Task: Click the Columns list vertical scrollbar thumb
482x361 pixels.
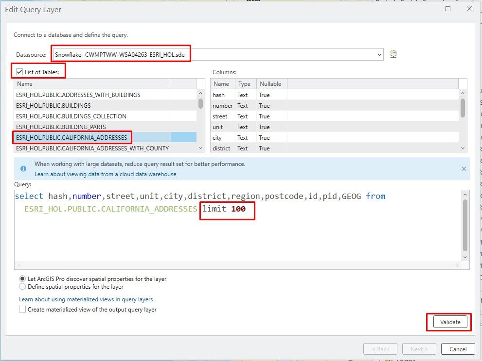Action: 463,108
